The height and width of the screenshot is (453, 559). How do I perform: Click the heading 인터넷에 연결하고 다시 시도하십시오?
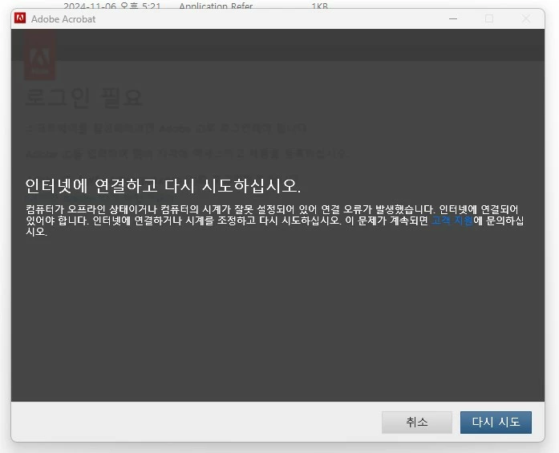pos(163,186)
